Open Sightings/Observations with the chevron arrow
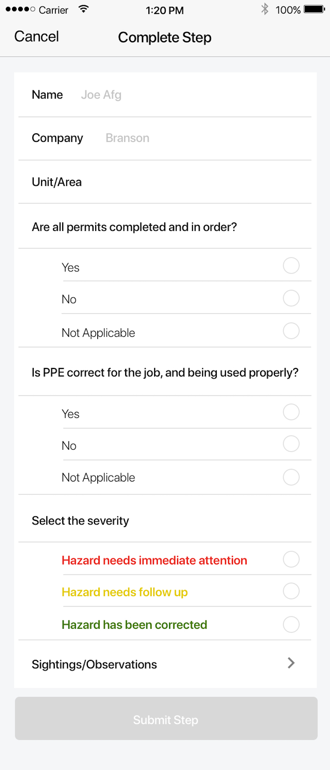Viewport: 330px width, 770px height. tap(291, 663)
